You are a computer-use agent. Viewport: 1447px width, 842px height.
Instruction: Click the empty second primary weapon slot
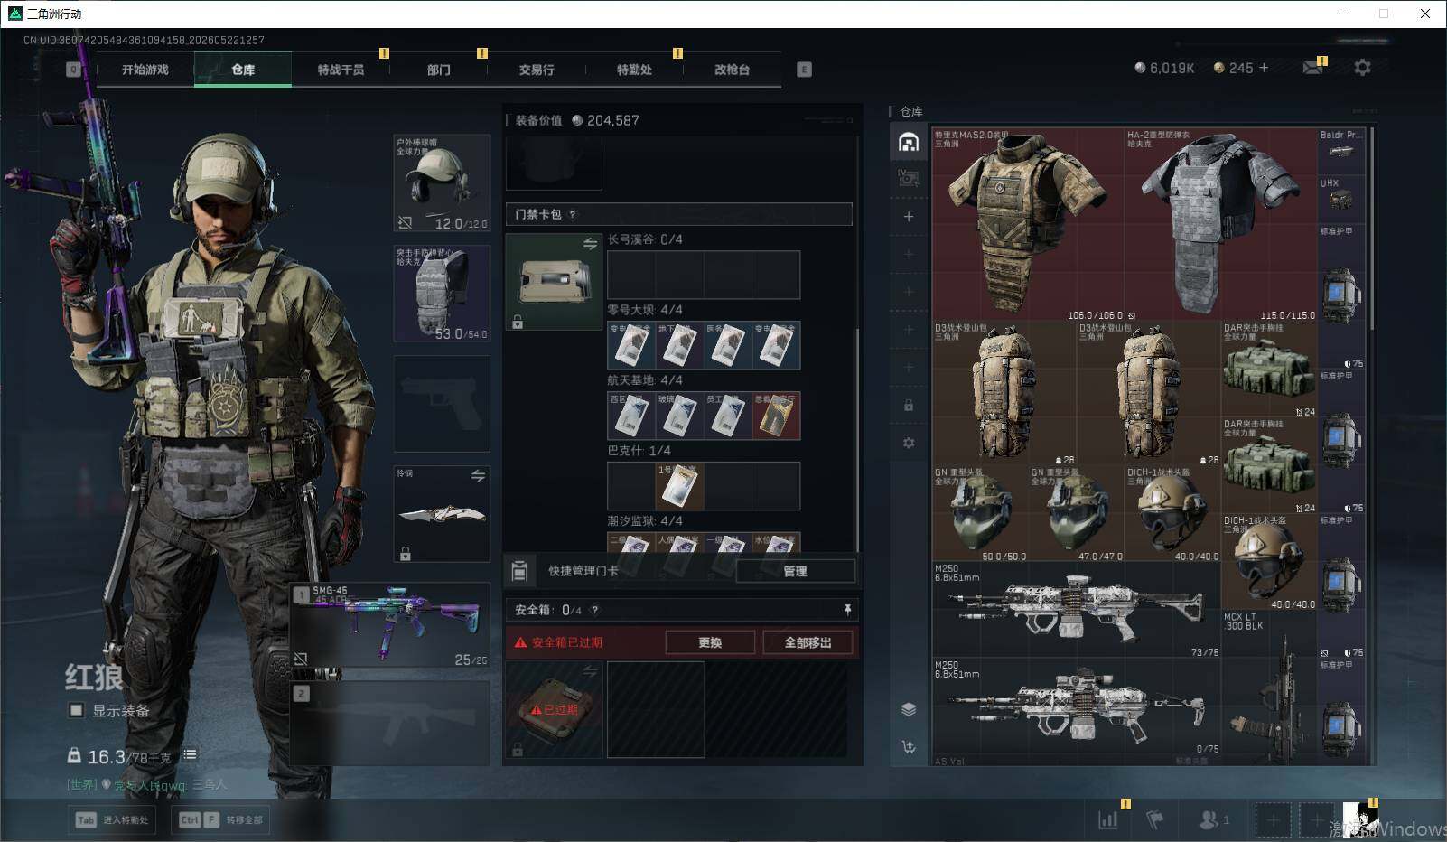[390, 724]
